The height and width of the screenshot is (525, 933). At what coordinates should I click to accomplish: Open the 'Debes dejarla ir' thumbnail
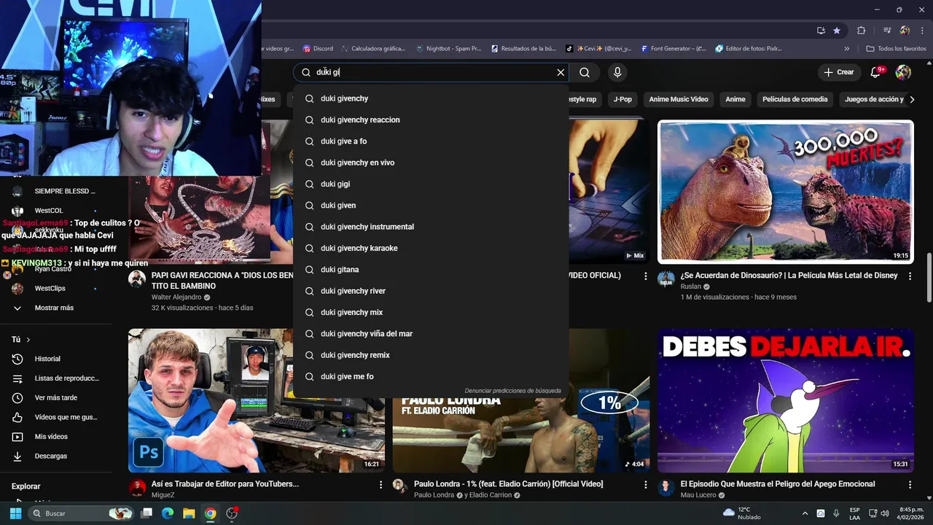[786, 400]
